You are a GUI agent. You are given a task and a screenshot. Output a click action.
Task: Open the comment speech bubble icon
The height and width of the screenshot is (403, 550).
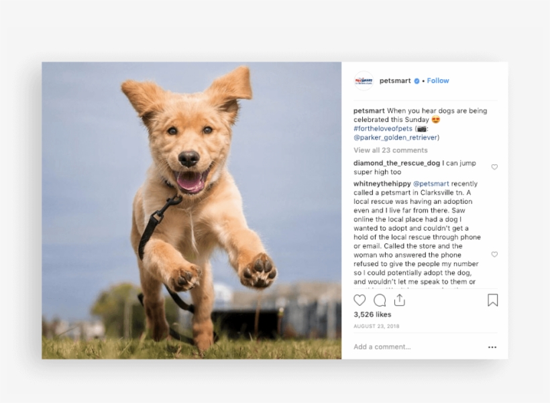tap(380, 300)
